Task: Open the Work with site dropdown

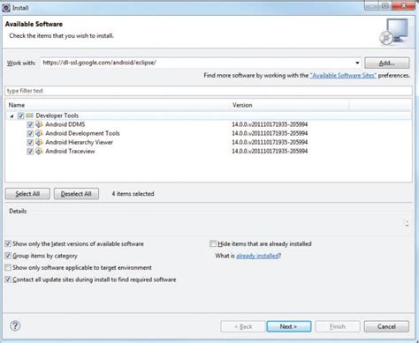Action: click(357, 63)
